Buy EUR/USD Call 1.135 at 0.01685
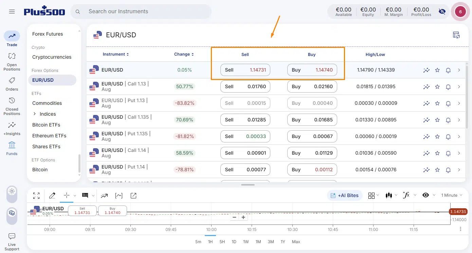The height and width of the screenshot is (253, 472). 312,120
